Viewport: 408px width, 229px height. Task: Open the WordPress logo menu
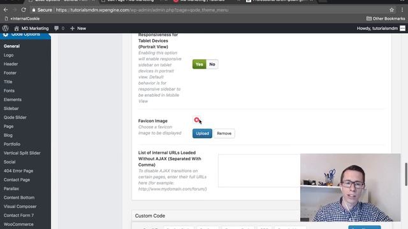[6, 28]
